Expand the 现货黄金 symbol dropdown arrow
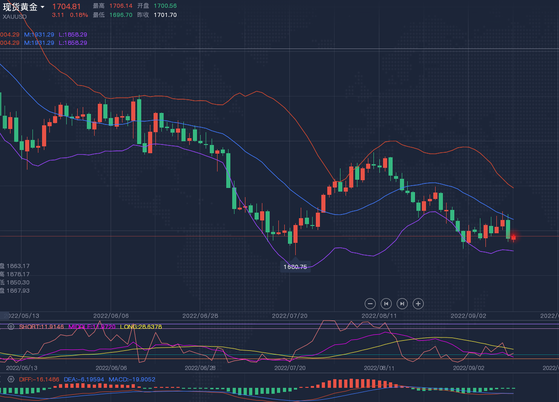The image size is (559, 402). tap(43, 7)
